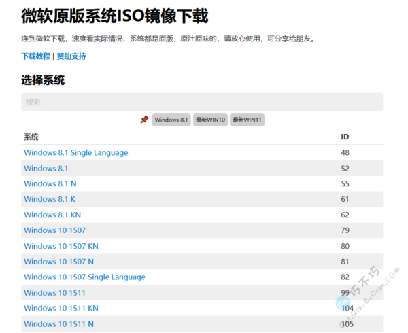Select Windows 10 1507 N entry

(58, 262)
